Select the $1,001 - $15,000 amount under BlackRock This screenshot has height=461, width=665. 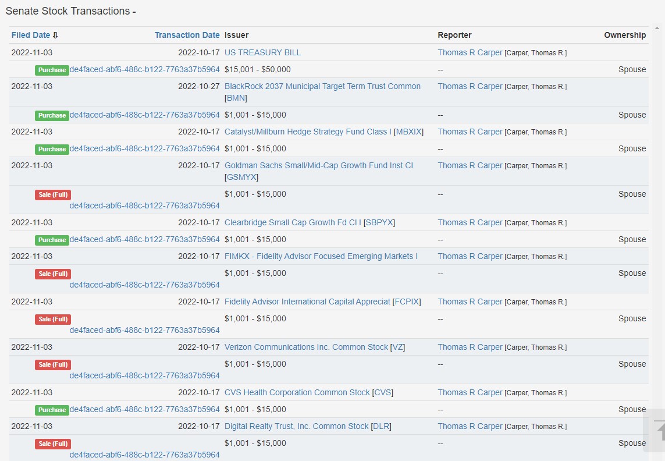click(x=255, y=115)
